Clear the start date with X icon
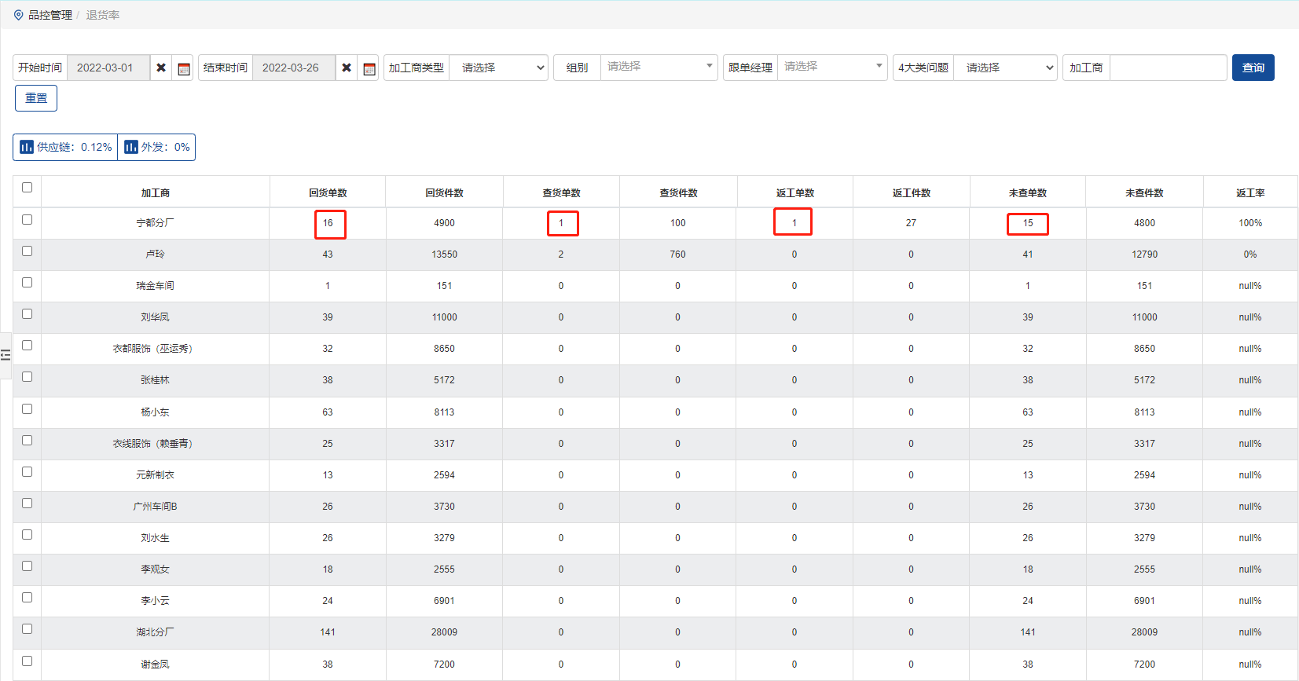Image resolution: width=1299 pixels, height=681 pixels. pos(161,68)
